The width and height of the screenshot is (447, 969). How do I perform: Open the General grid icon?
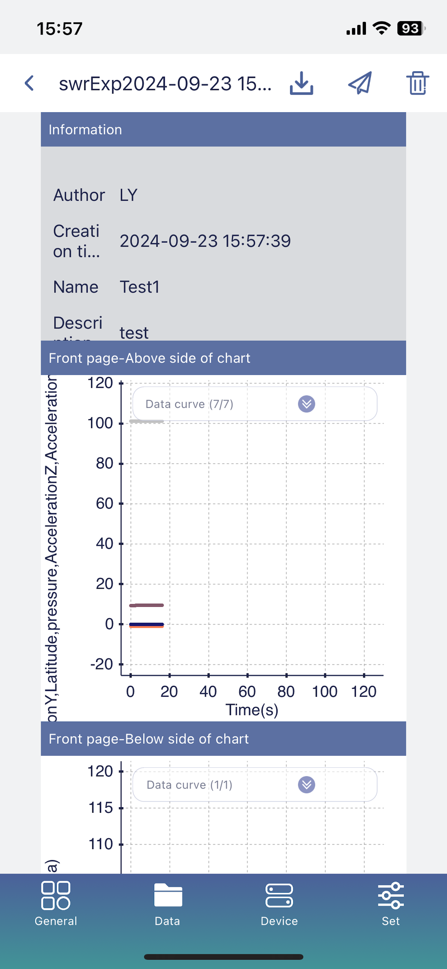pyautogui.click(x=56, y=895)
